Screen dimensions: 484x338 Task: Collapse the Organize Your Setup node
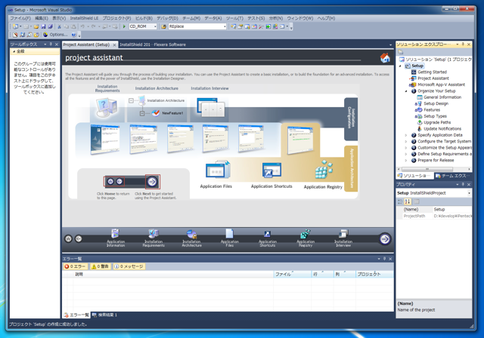tap(406, 91)
